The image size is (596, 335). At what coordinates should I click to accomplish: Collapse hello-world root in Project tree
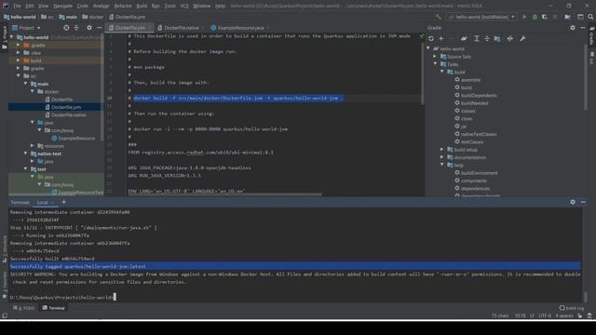click(x=11, y=37)
